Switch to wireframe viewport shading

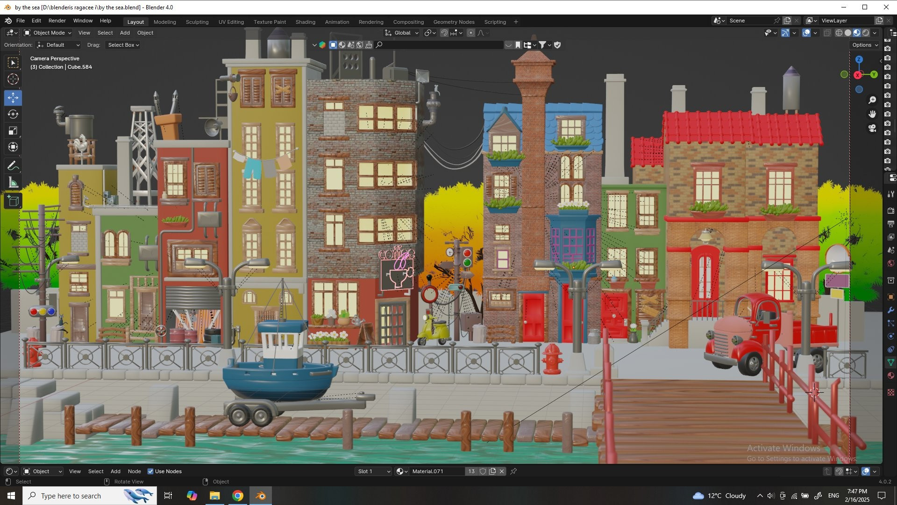click(x=839, y=33)
